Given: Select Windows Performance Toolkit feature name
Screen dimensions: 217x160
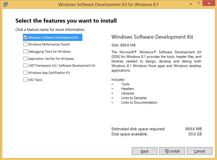Looking at the screenshot, I should (x=49, y=44).
